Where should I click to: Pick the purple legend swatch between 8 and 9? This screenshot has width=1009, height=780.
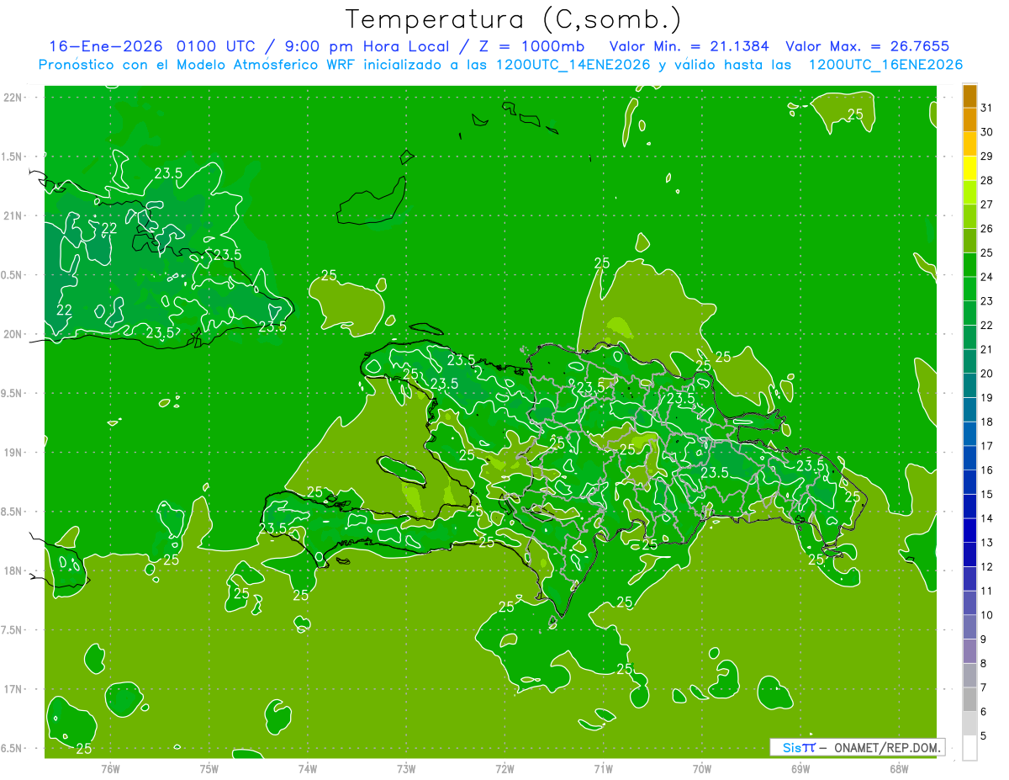tap(969, 650)
